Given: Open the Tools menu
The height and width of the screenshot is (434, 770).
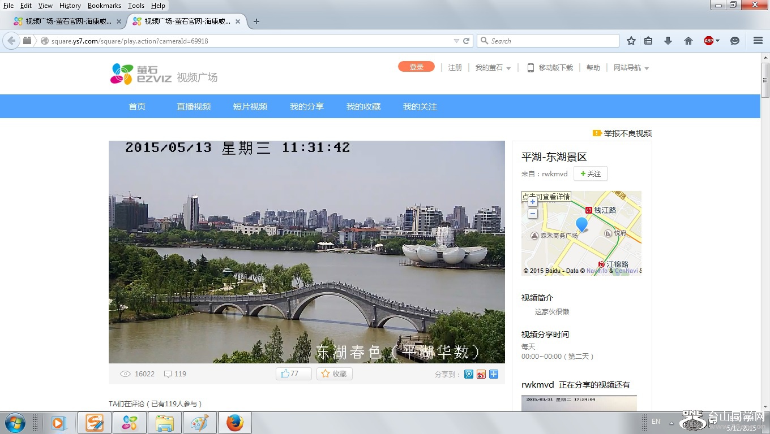Looking at the screenshot, I should click(136, 6).
